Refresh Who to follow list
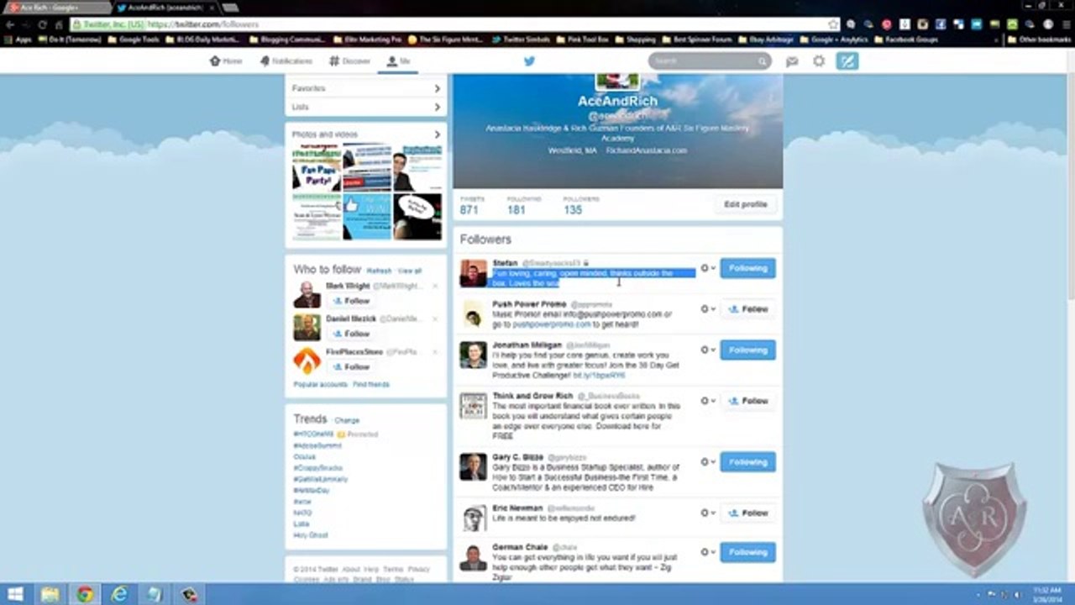This screenshot has width=1075, height=605. (379, 271)
